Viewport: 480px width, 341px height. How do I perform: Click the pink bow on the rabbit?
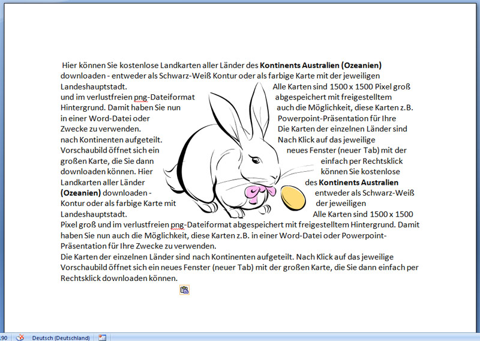click(x=260, y=192)
